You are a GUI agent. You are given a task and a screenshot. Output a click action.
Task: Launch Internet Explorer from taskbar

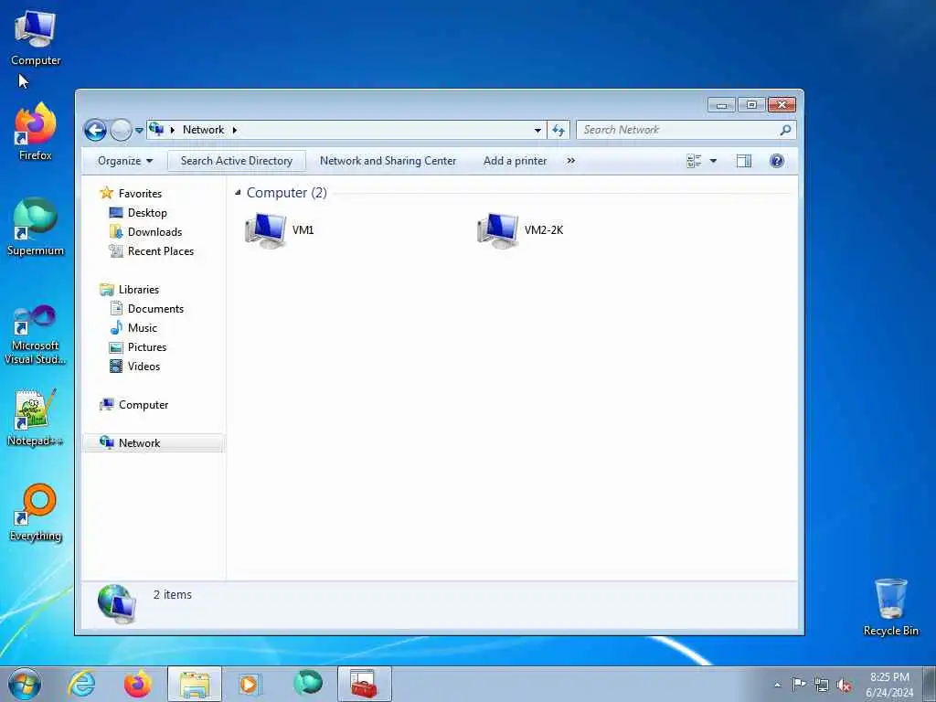point(81,684)
